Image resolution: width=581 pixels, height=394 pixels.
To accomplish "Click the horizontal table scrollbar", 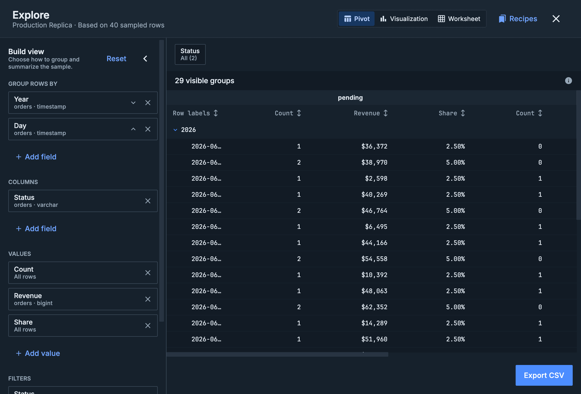I will pyautogui.click(x=277, y=354).
